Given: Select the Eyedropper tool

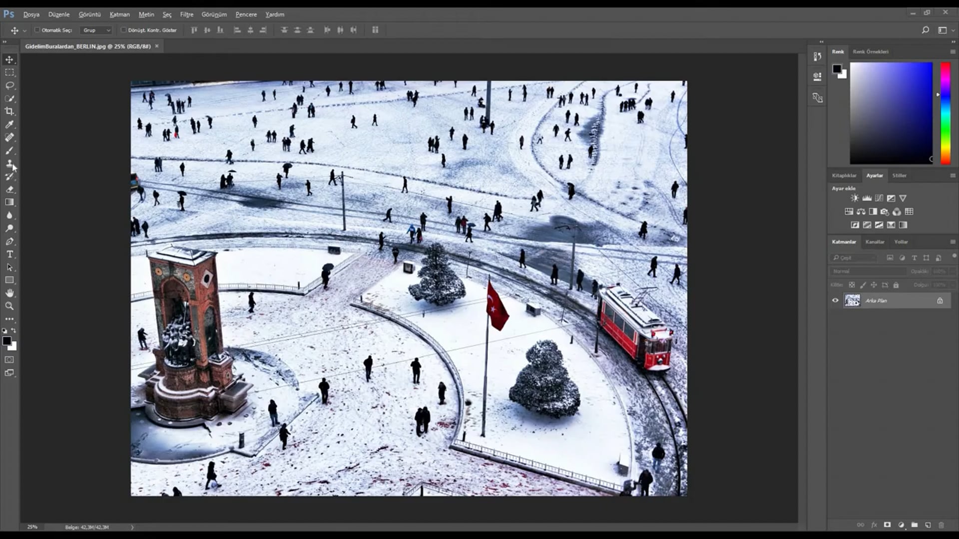Looking at the screenshot, I should tap(9, 124).
